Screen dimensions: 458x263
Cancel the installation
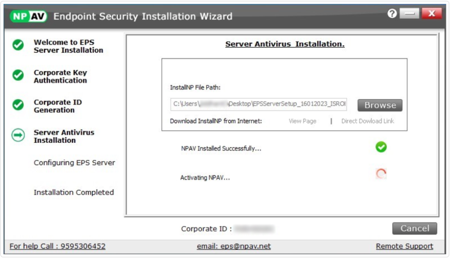414,228
